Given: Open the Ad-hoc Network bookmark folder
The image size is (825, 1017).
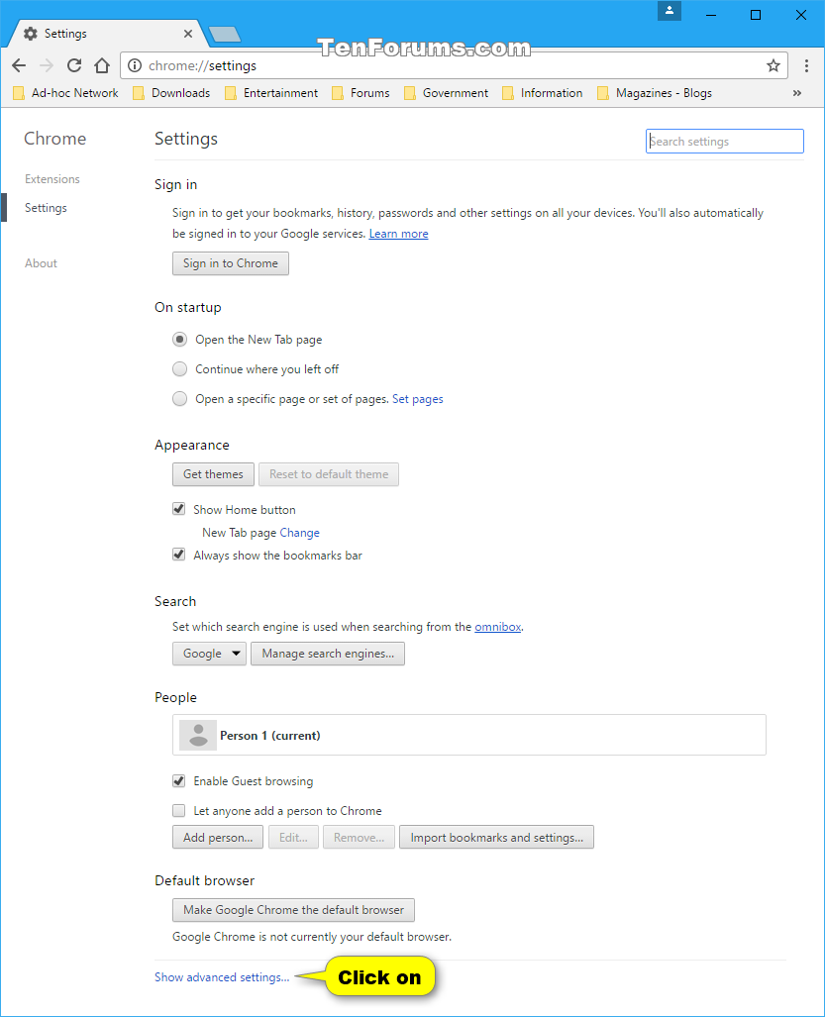Looking at the screenshot, I should [x=65, y=93].
